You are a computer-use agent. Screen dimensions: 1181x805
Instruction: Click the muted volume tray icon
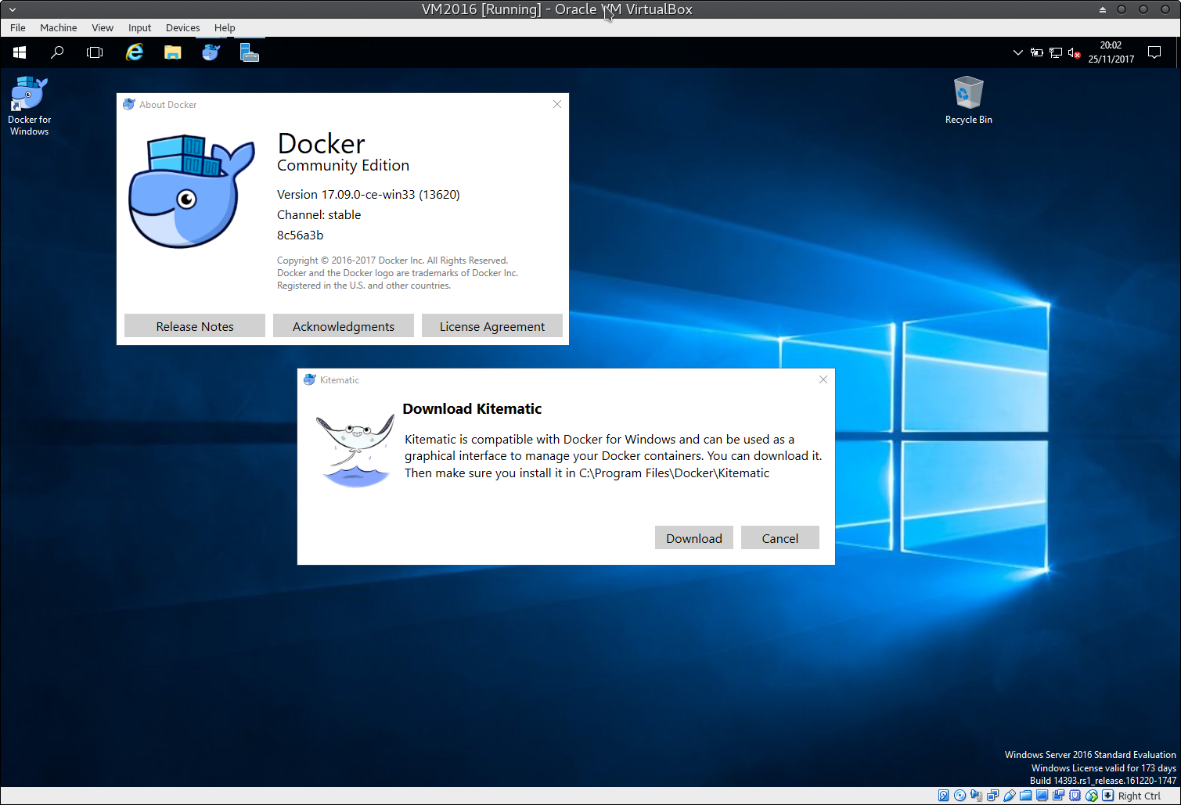coord(1074,52)
